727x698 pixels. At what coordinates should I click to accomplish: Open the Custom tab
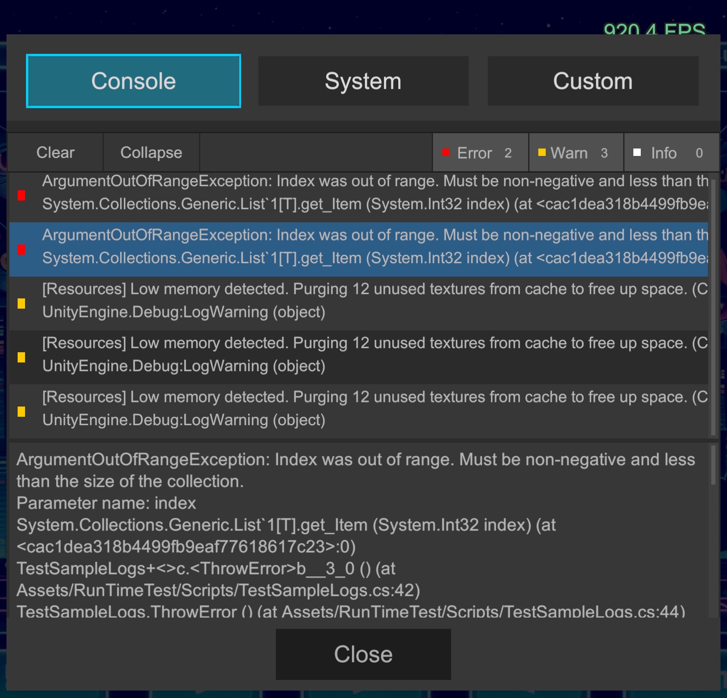[x=593, y=81]
